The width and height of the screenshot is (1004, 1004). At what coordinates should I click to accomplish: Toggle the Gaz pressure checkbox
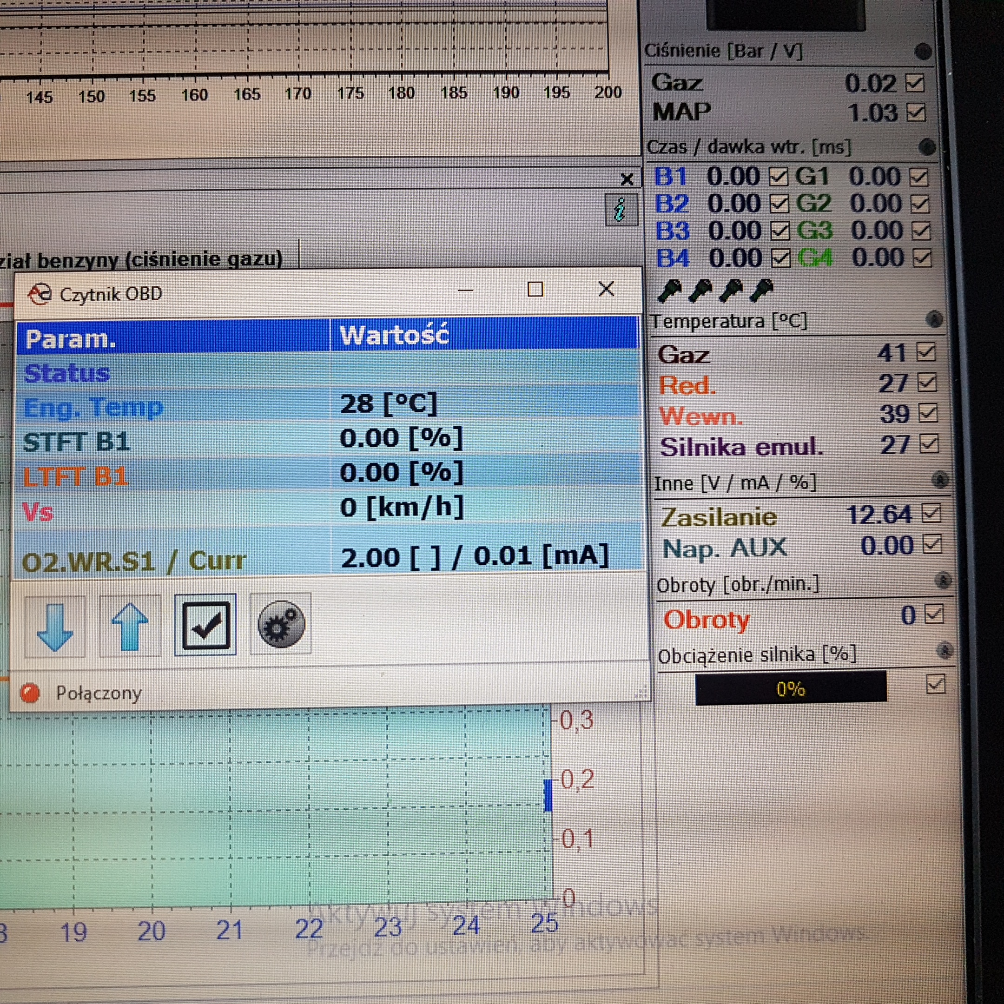click(914, 83)
